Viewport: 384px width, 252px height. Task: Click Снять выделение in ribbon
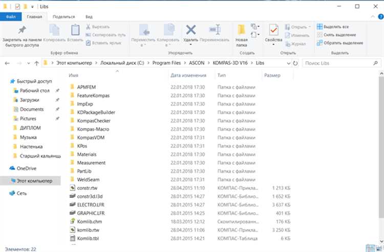click(x=336, y=35)
